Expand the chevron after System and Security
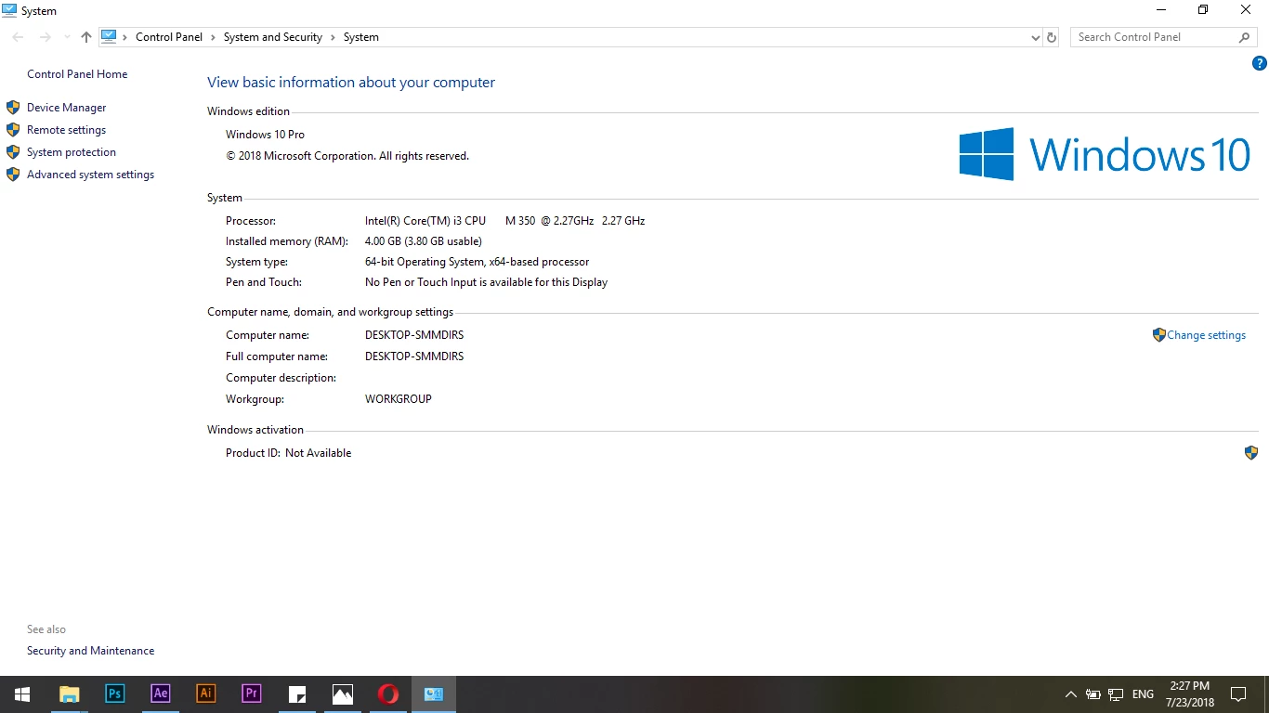 point(334,37)
